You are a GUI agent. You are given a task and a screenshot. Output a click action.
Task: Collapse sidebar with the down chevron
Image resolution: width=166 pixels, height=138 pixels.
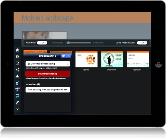[x=18, y=109]
